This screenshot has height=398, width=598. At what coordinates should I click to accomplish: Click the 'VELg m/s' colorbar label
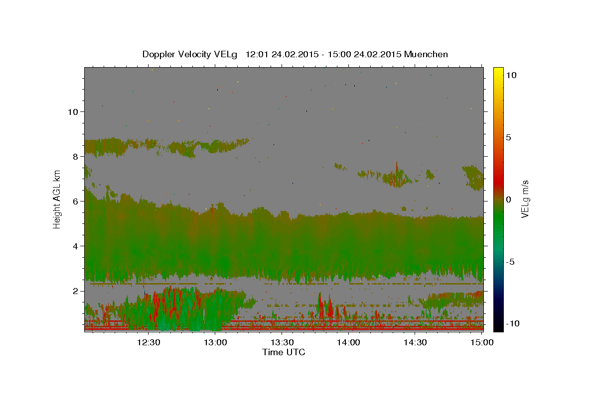coord(525,199)
